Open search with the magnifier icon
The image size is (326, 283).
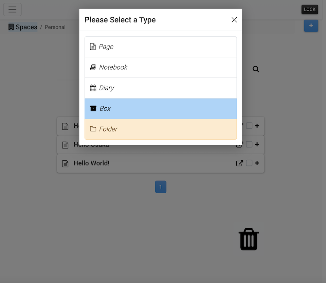pyautogui.click(x=256, y=69)
